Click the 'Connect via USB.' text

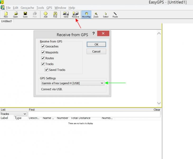pyautogui.click(x=52, y=89)
